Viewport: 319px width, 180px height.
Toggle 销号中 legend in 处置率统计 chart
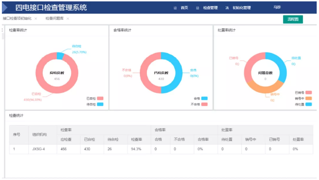pos(303,99)
